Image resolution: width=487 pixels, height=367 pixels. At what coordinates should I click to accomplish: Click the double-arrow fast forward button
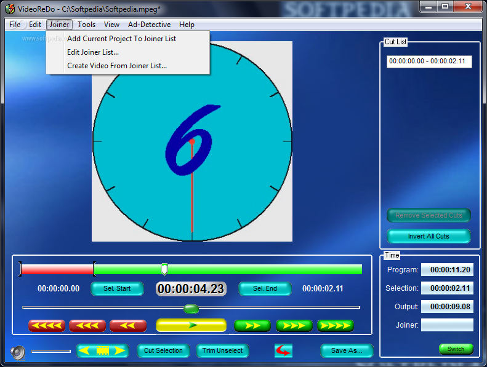point(252,325)
